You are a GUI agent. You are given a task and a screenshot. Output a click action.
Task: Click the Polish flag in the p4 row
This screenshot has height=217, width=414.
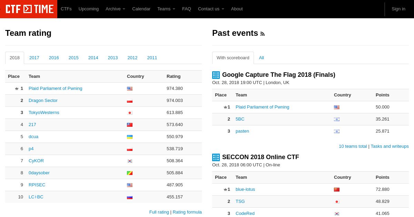click(130, 149)
